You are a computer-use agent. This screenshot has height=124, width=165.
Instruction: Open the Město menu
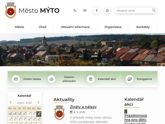point(20,27)
